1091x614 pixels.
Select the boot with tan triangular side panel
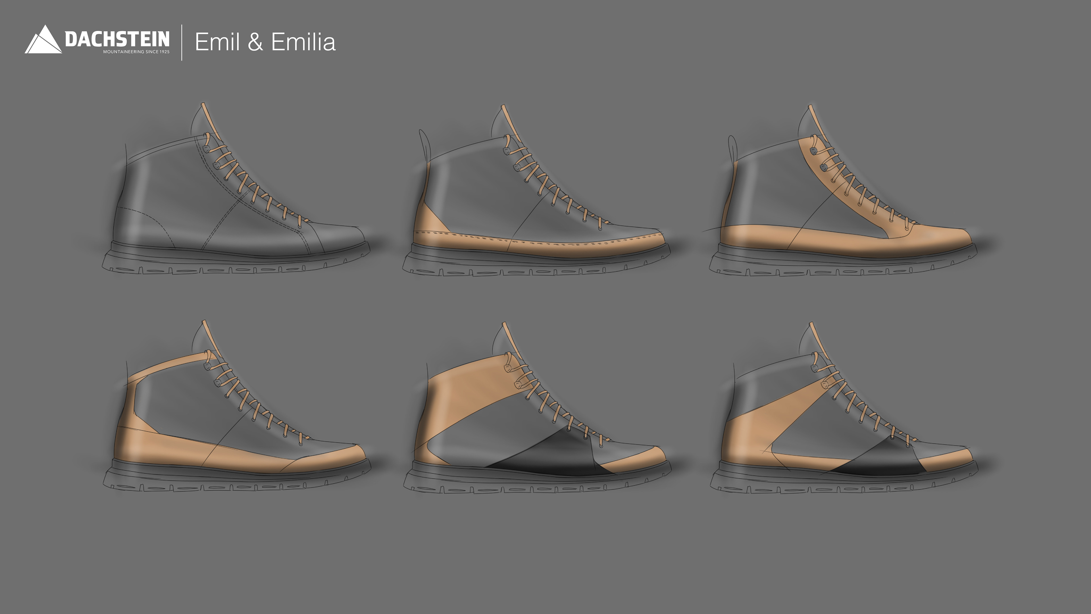[x=844, y=407]
